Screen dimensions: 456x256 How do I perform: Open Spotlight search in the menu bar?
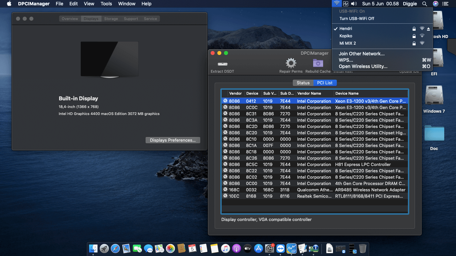coord(425,4)
